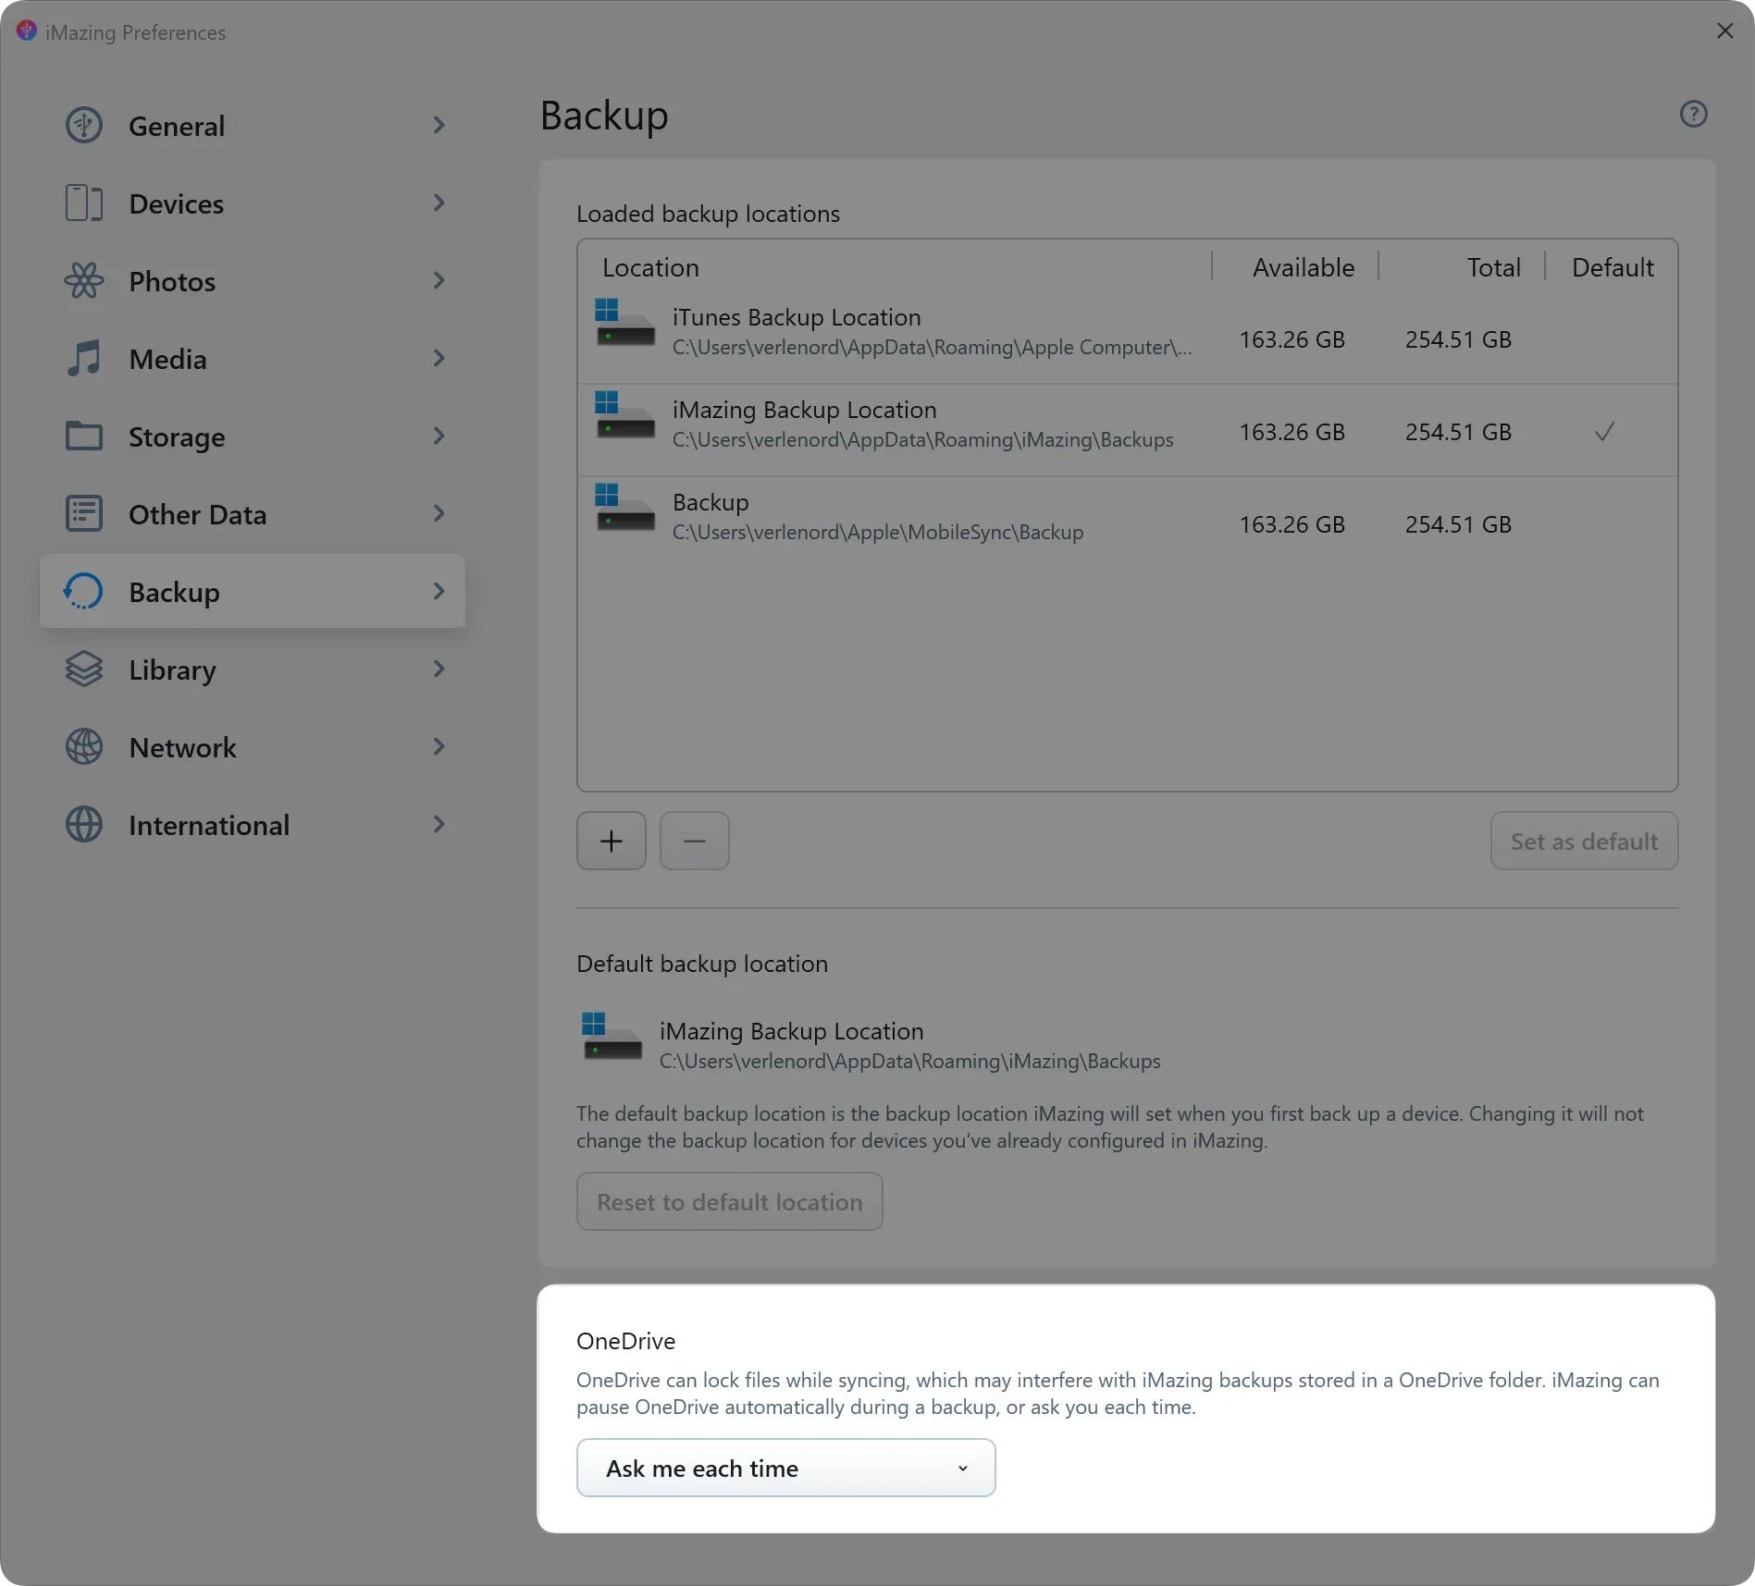Open Photos preferences tab

pos(253,280)
